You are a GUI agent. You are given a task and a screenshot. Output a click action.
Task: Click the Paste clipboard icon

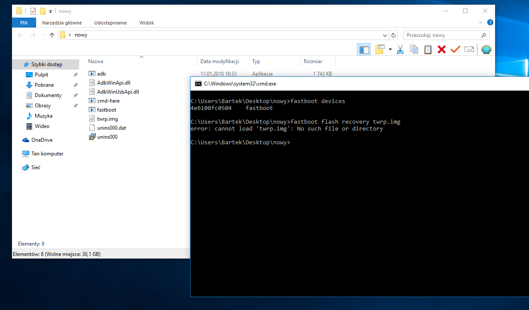(x=428, y=50)
